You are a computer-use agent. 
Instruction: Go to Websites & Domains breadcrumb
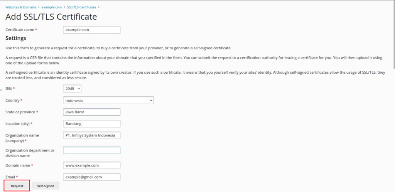(21, 7)
